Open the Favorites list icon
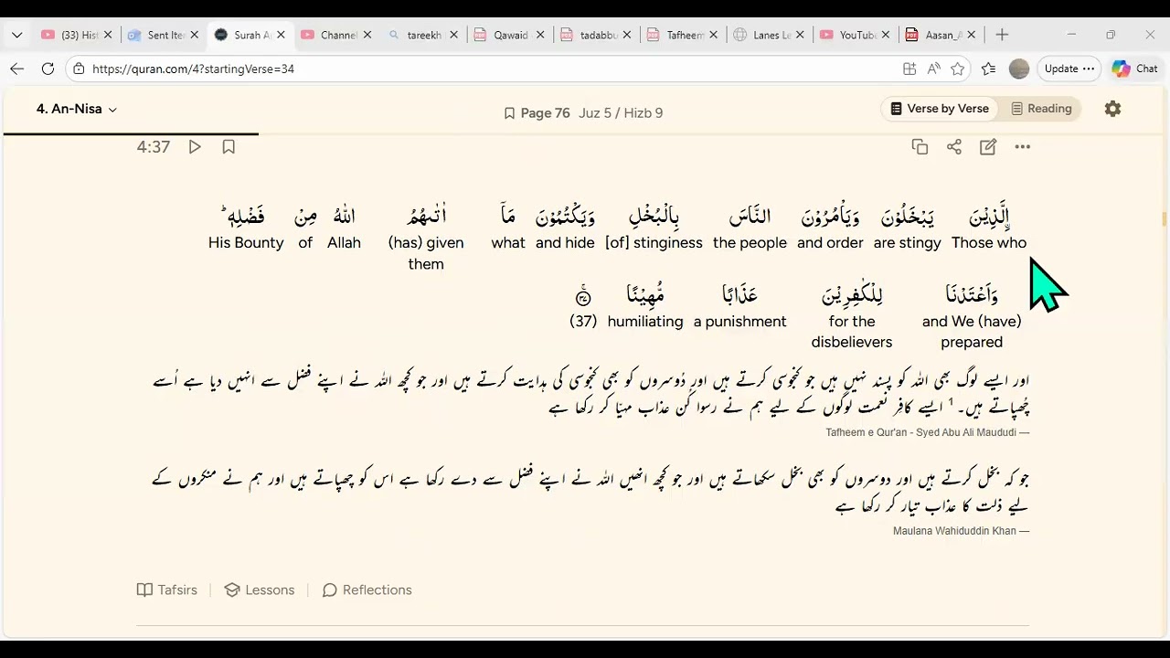The height and width of the screenshot is (658, 1170). (989, 69)
